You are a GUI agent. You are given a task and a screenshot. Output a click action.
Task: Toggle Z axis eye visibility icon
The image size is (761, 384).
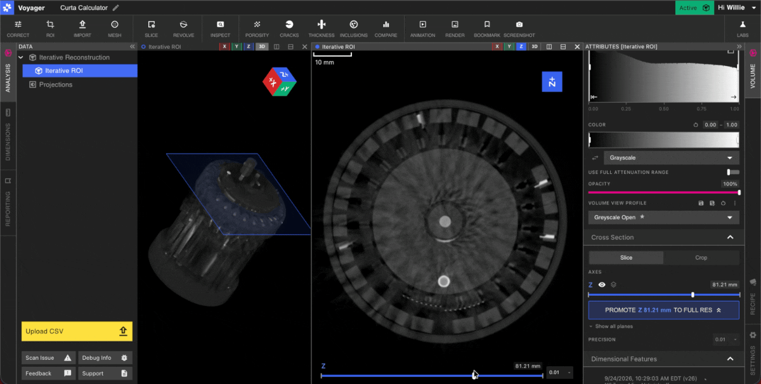[602, 285]
